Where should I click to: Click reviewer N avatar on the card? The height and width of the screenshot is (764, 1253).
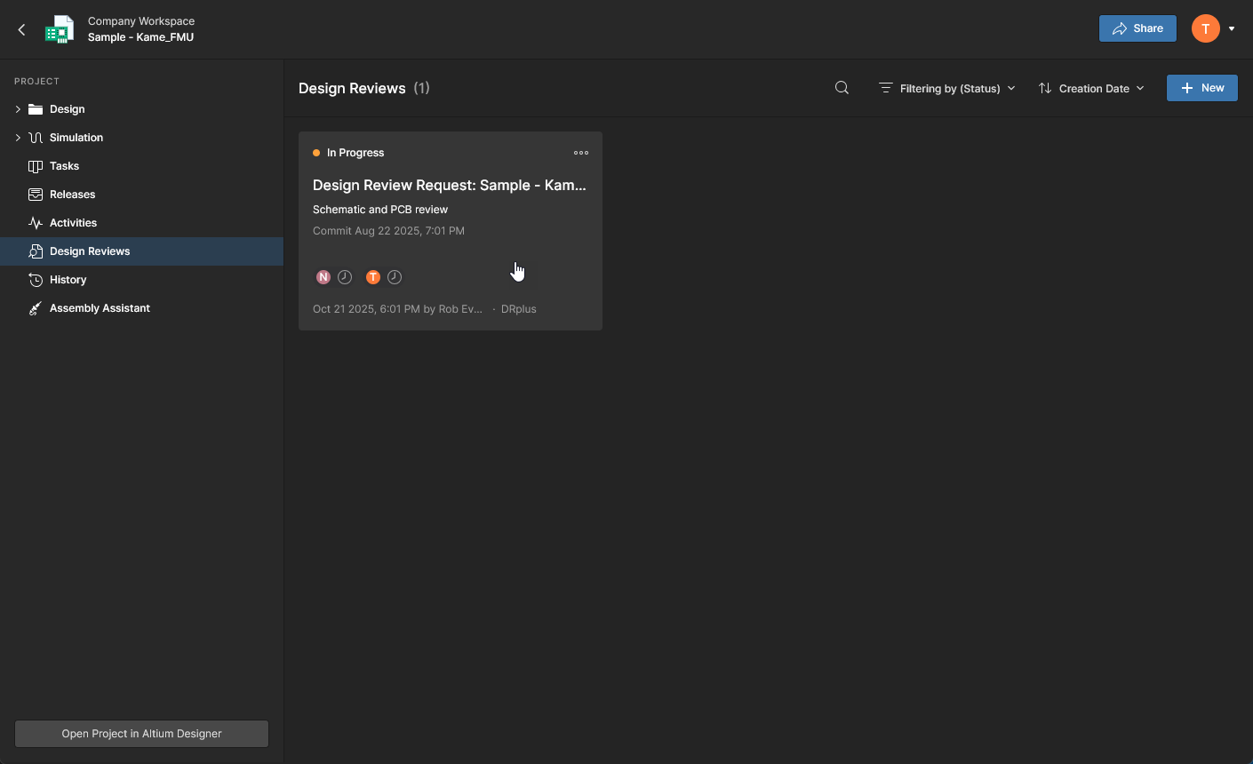pyautogui.click(x=323, y=277)
